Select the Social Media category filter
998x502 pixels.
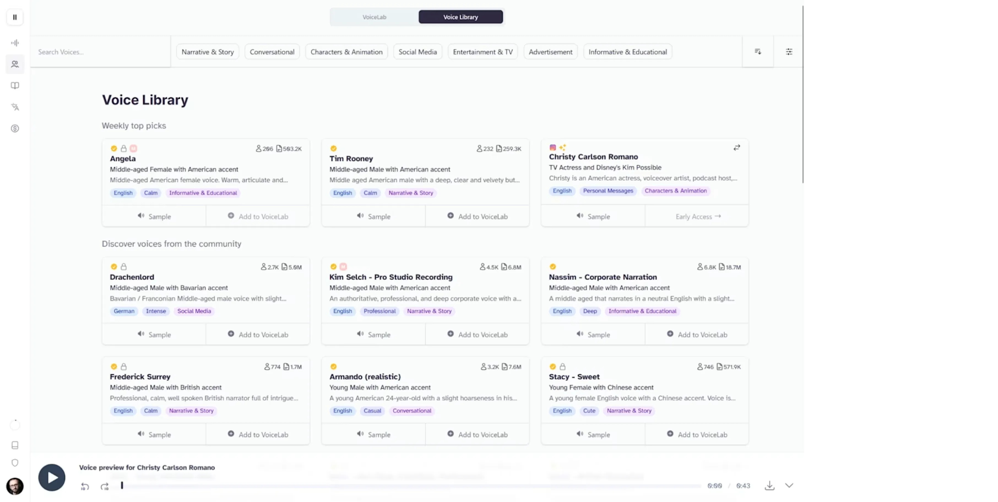[x=417, y=51]
